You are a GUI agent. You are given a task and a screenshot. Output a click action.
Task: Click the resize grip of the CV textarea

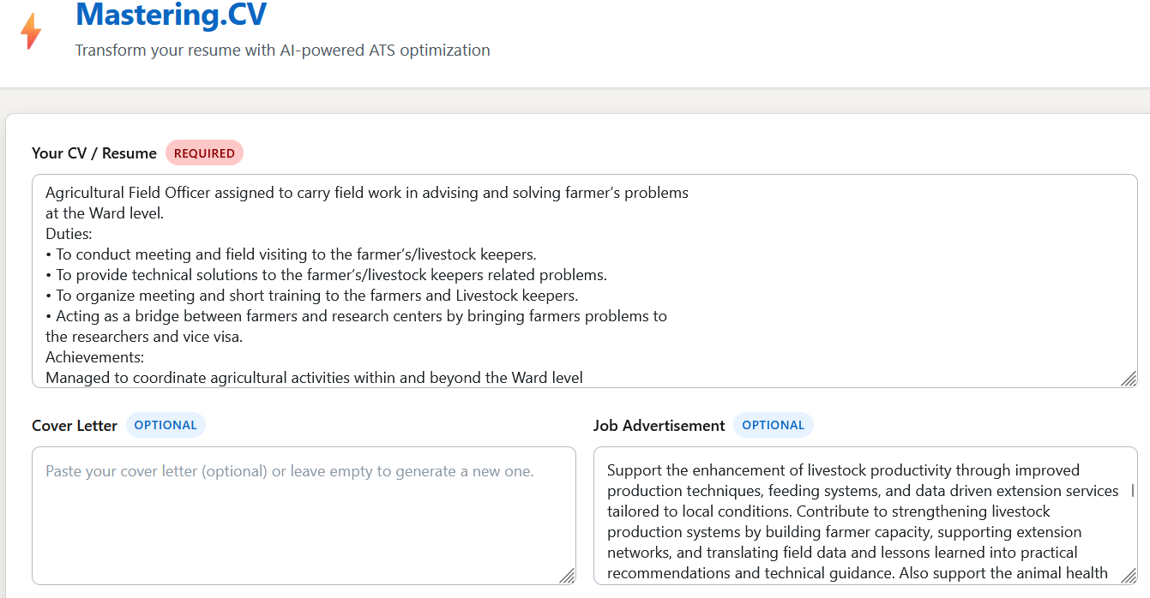coord(1129,379)
